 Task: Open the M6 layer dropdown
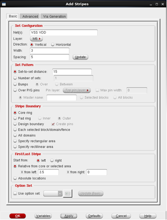click(x=36, y=39)
